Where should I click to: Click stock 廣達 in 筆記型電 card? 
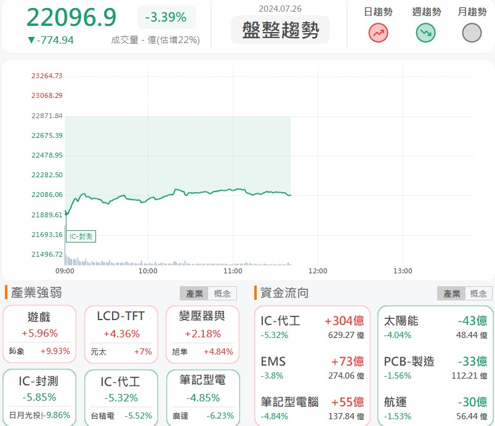tap(180, 416)
